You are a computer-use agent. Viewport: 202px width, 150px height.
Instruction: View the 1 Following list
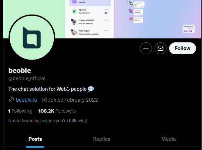coord(20,111)
